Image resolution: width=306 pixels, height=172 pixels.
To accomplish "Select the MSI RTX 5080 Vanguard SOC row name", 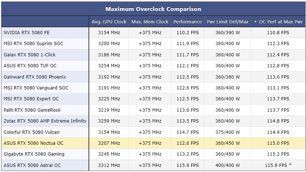I will (36, 88).
